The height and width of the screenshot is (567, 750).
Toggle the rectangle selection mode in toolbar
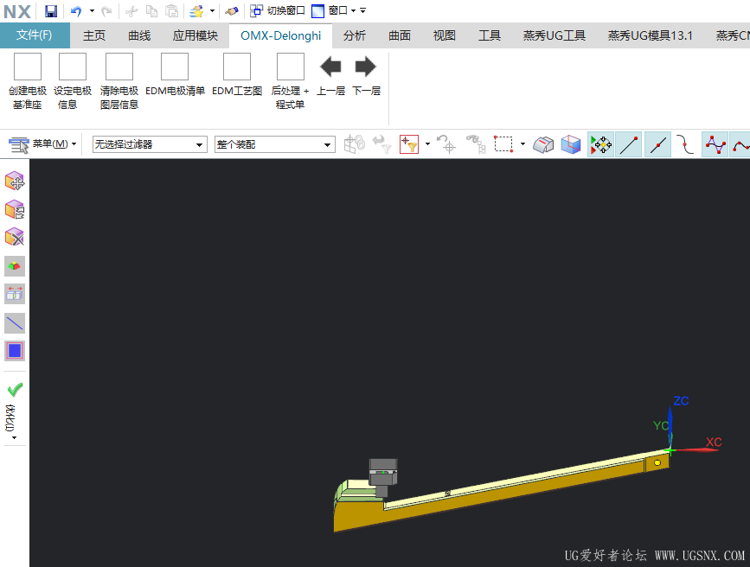click(x=503, y=144)
